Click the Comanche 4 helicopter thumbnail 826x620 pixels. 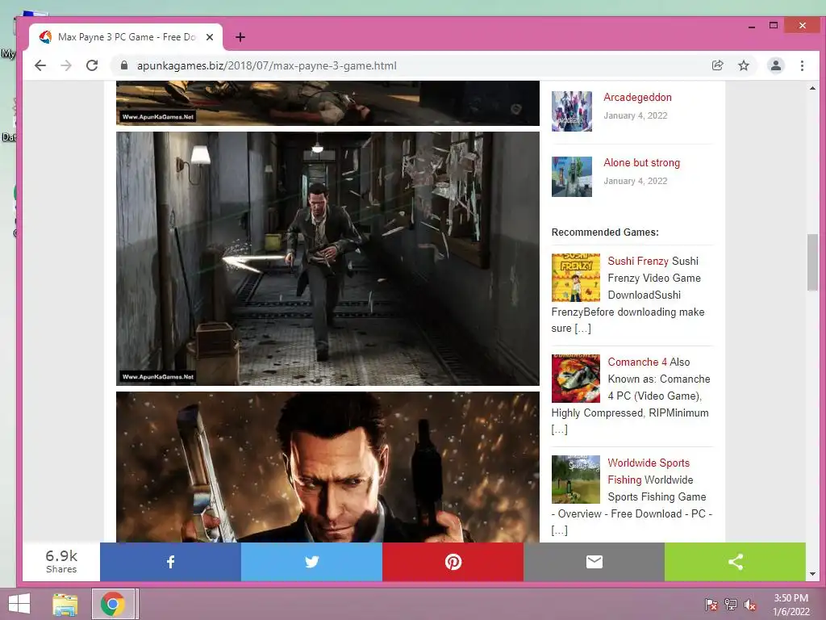coord(576,379)
